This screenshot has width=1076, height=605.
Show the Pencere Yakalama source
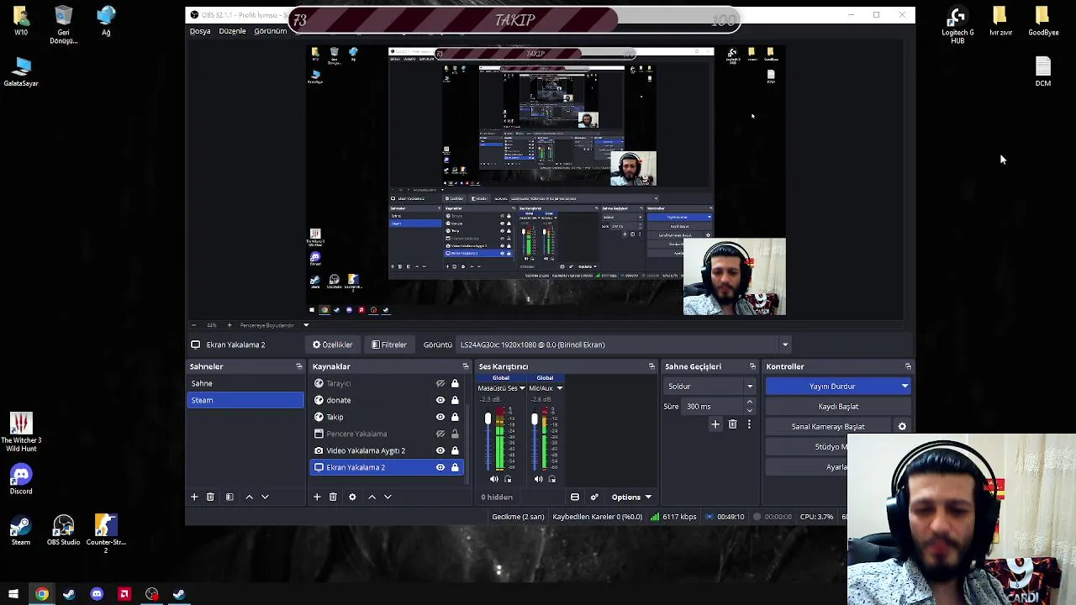(440, 434)
